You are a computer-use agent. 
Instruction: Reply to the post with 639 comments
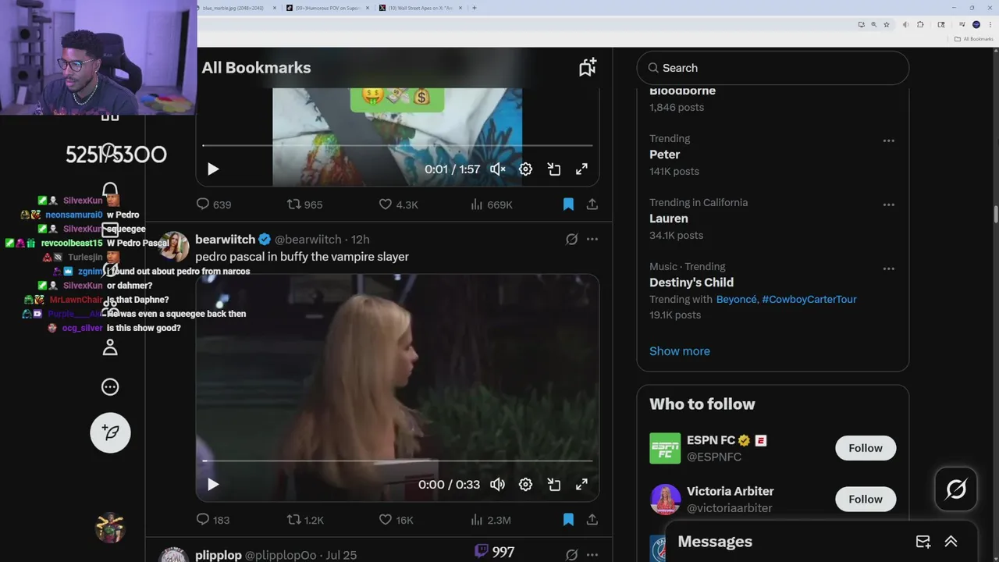click(x=213, y=205)
